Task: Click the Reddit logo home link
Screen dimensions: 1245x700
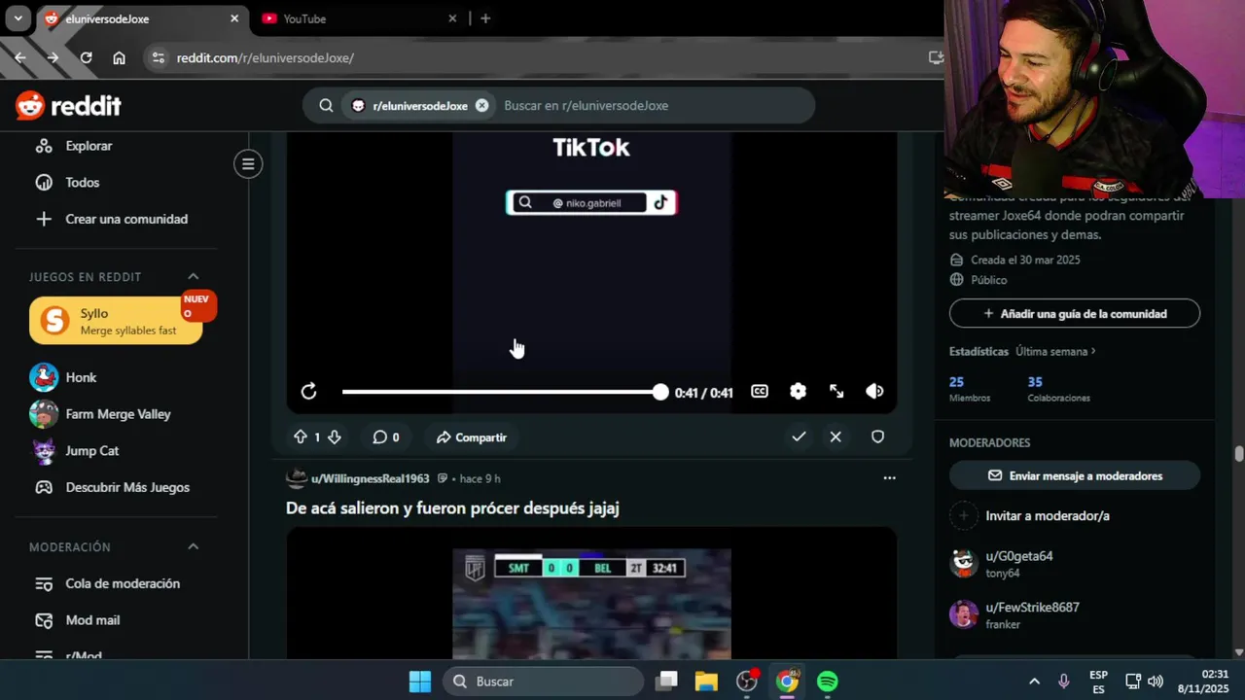Action: point(68,105)
